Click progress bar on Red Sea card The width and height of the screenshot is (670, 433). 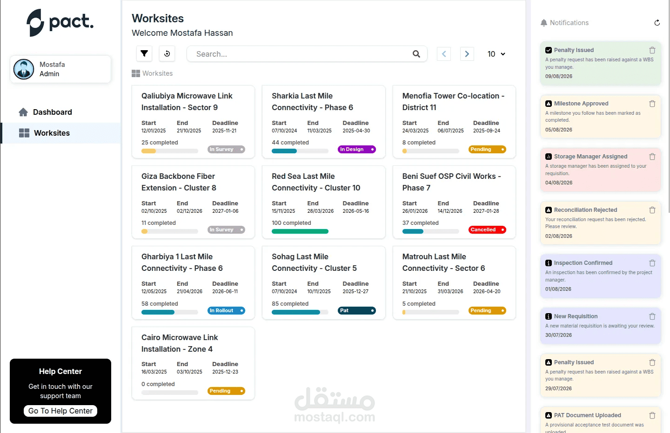coord(300,231)
